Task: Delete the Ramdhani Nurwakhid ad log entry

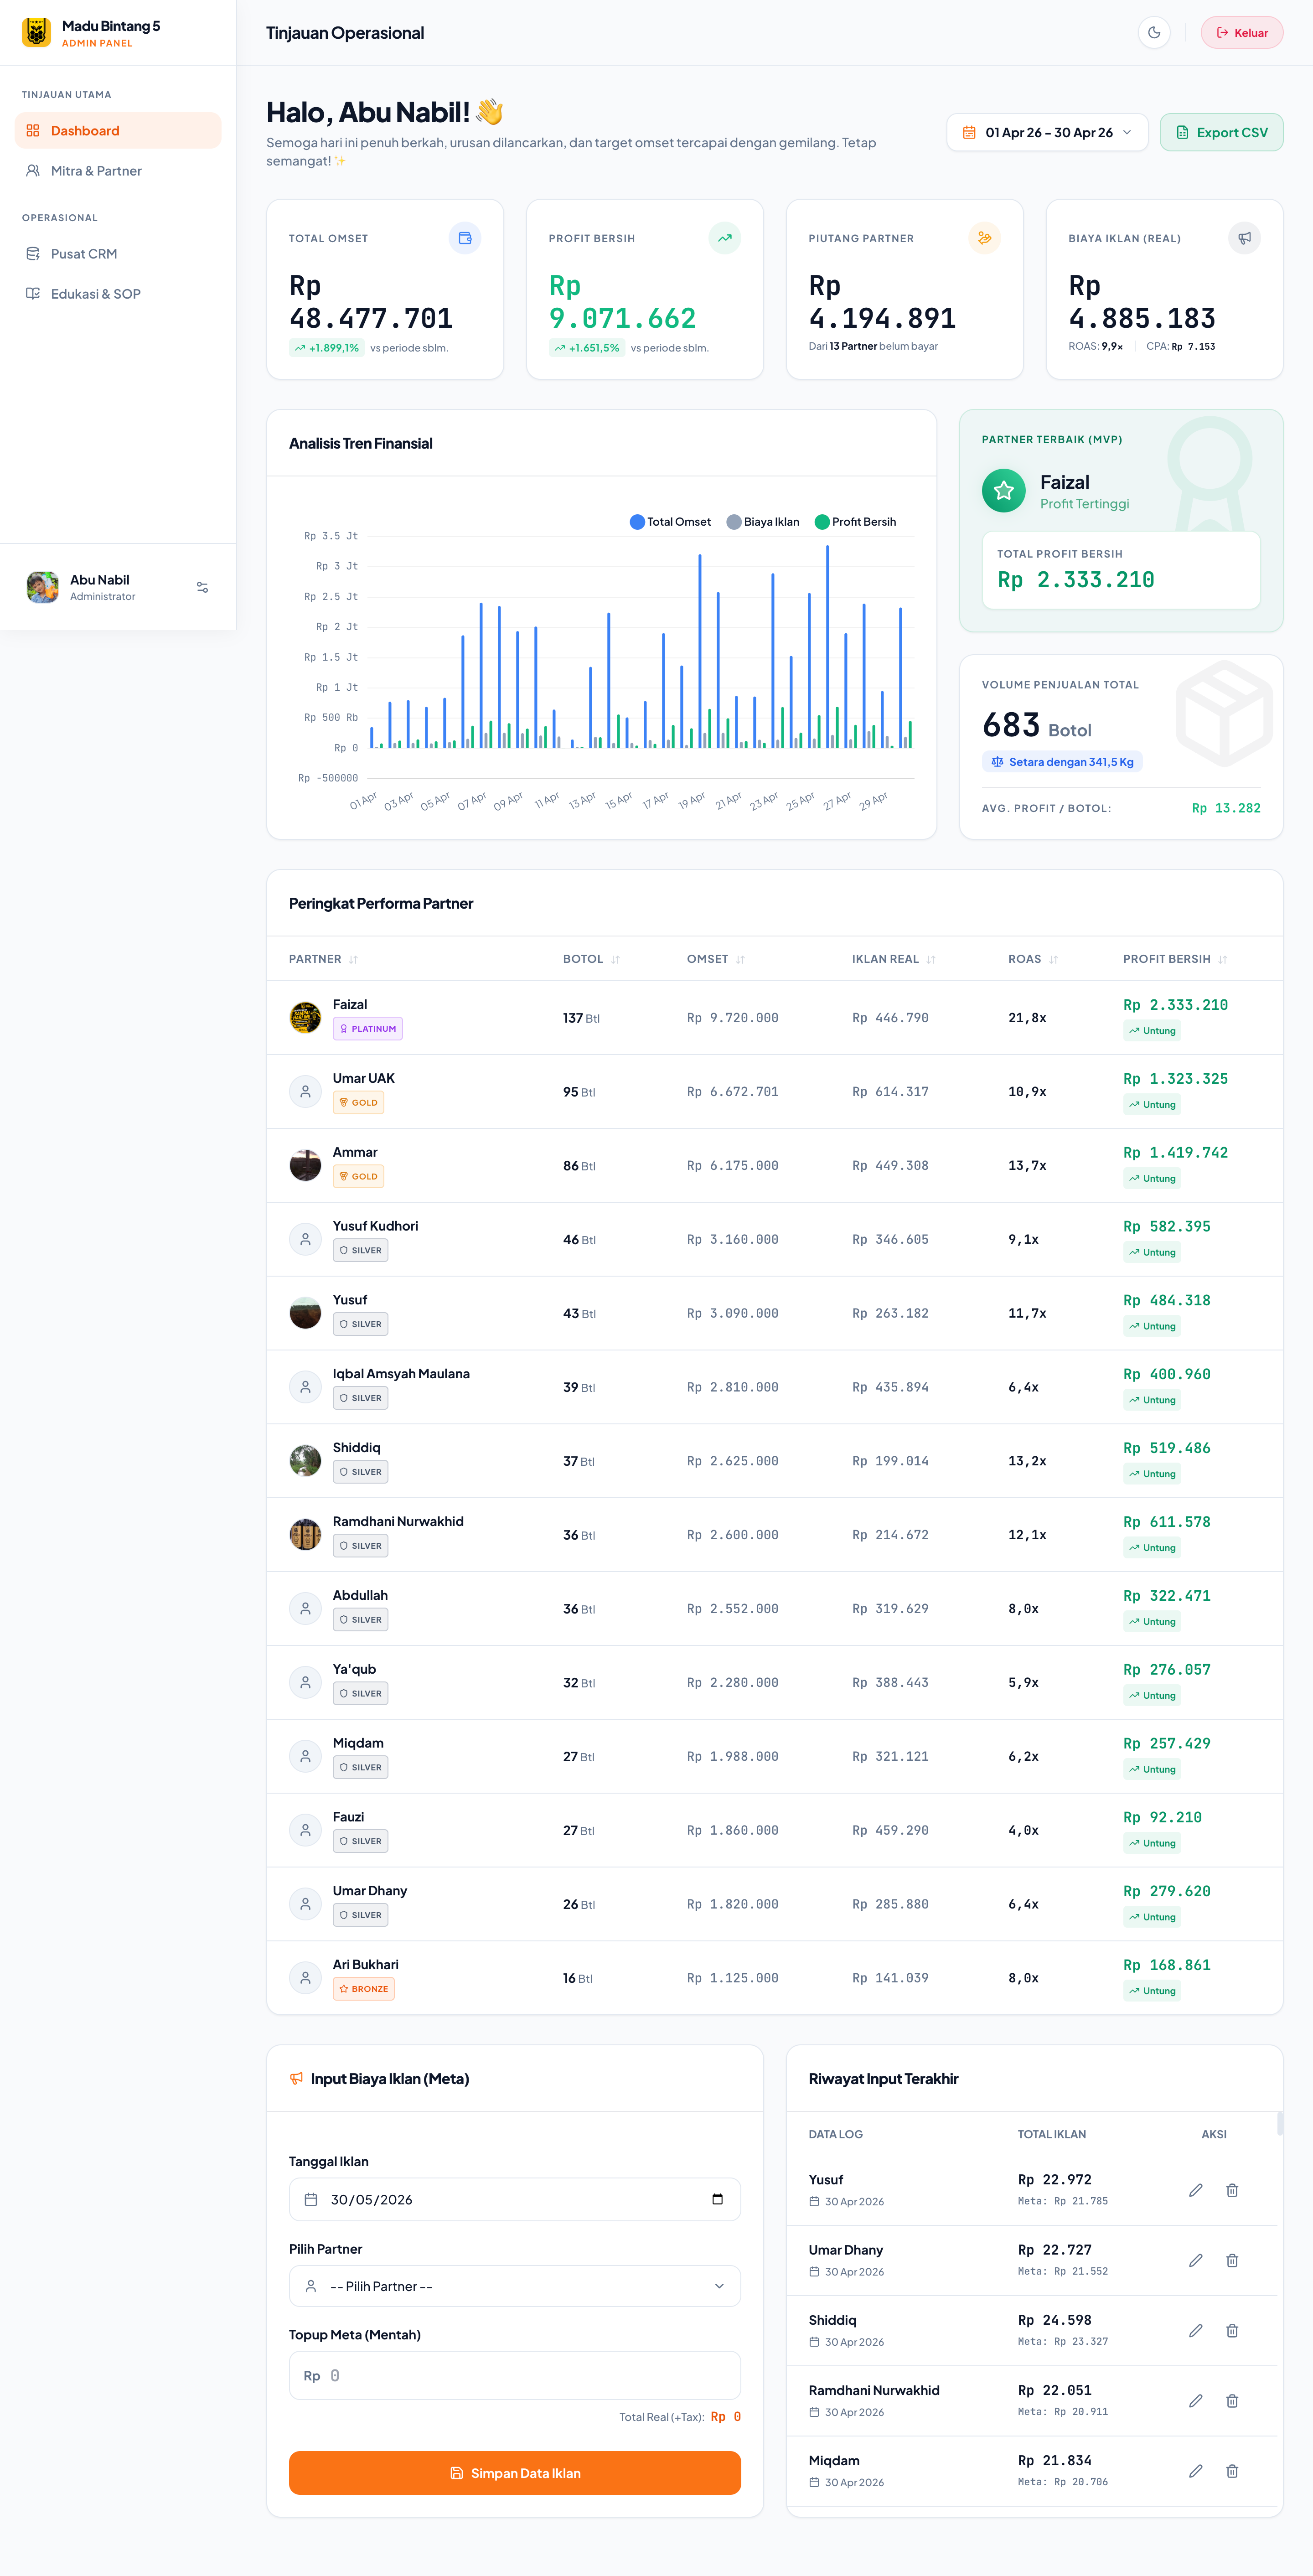Action: pos(1232,2400)
